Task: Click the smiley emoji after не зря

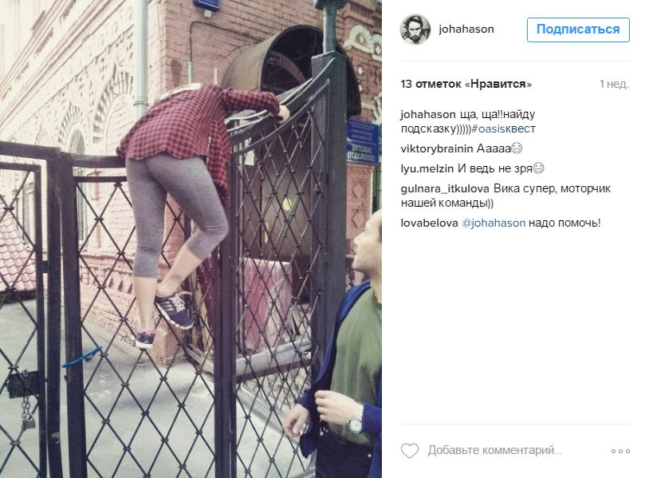Action: click(x=538, y=168)
